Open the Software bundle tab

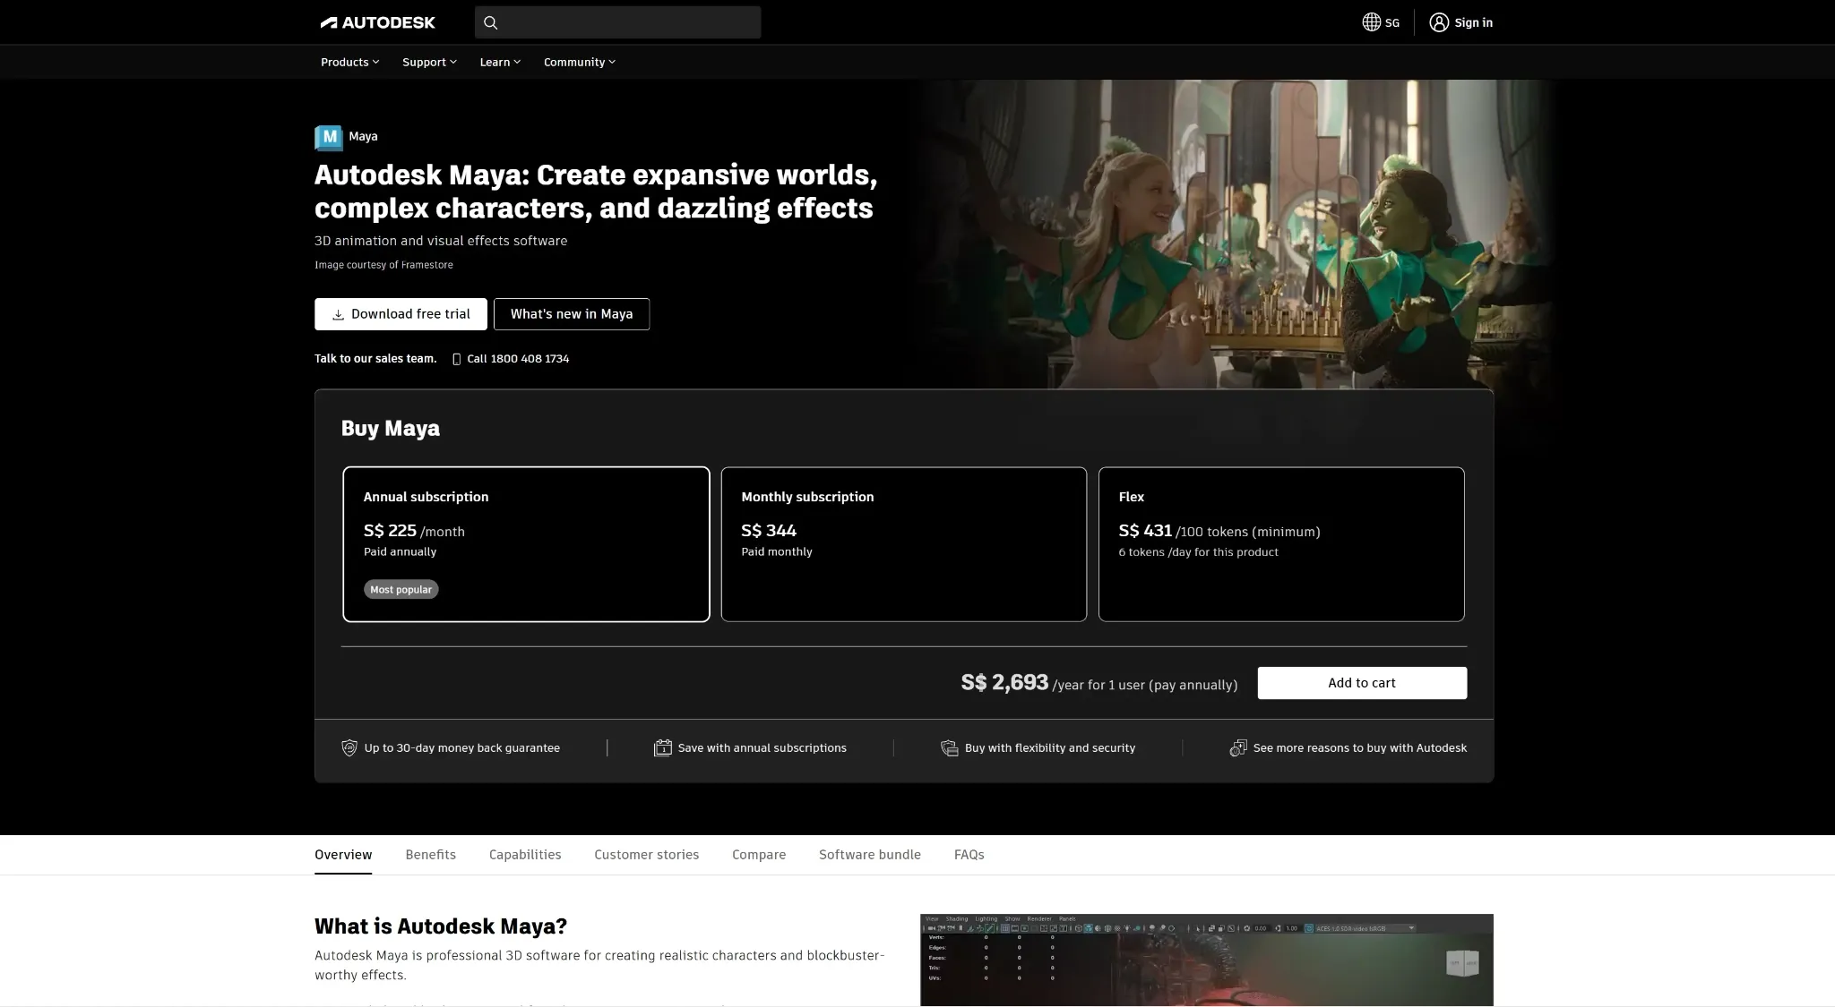870,855
